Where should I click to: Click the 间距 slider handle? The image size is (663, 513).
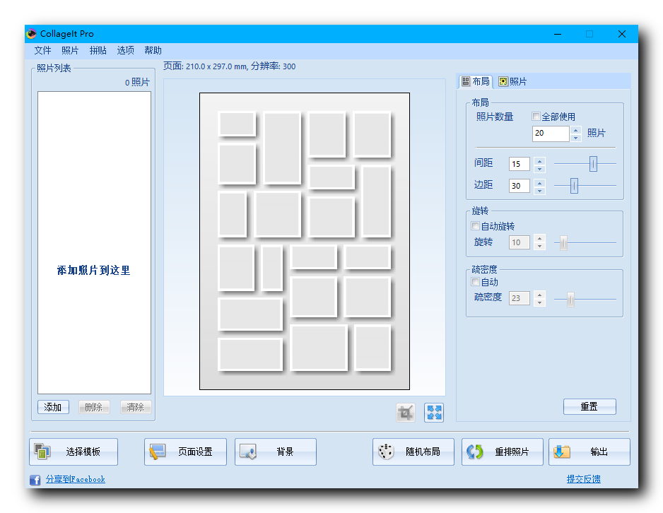pyautogui.click(x=593, y=163)
